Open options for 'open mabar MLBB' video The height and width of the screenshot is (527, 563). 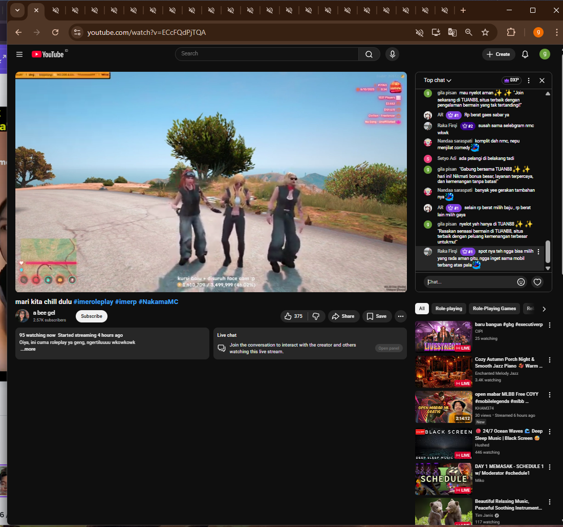click(549, 395)
